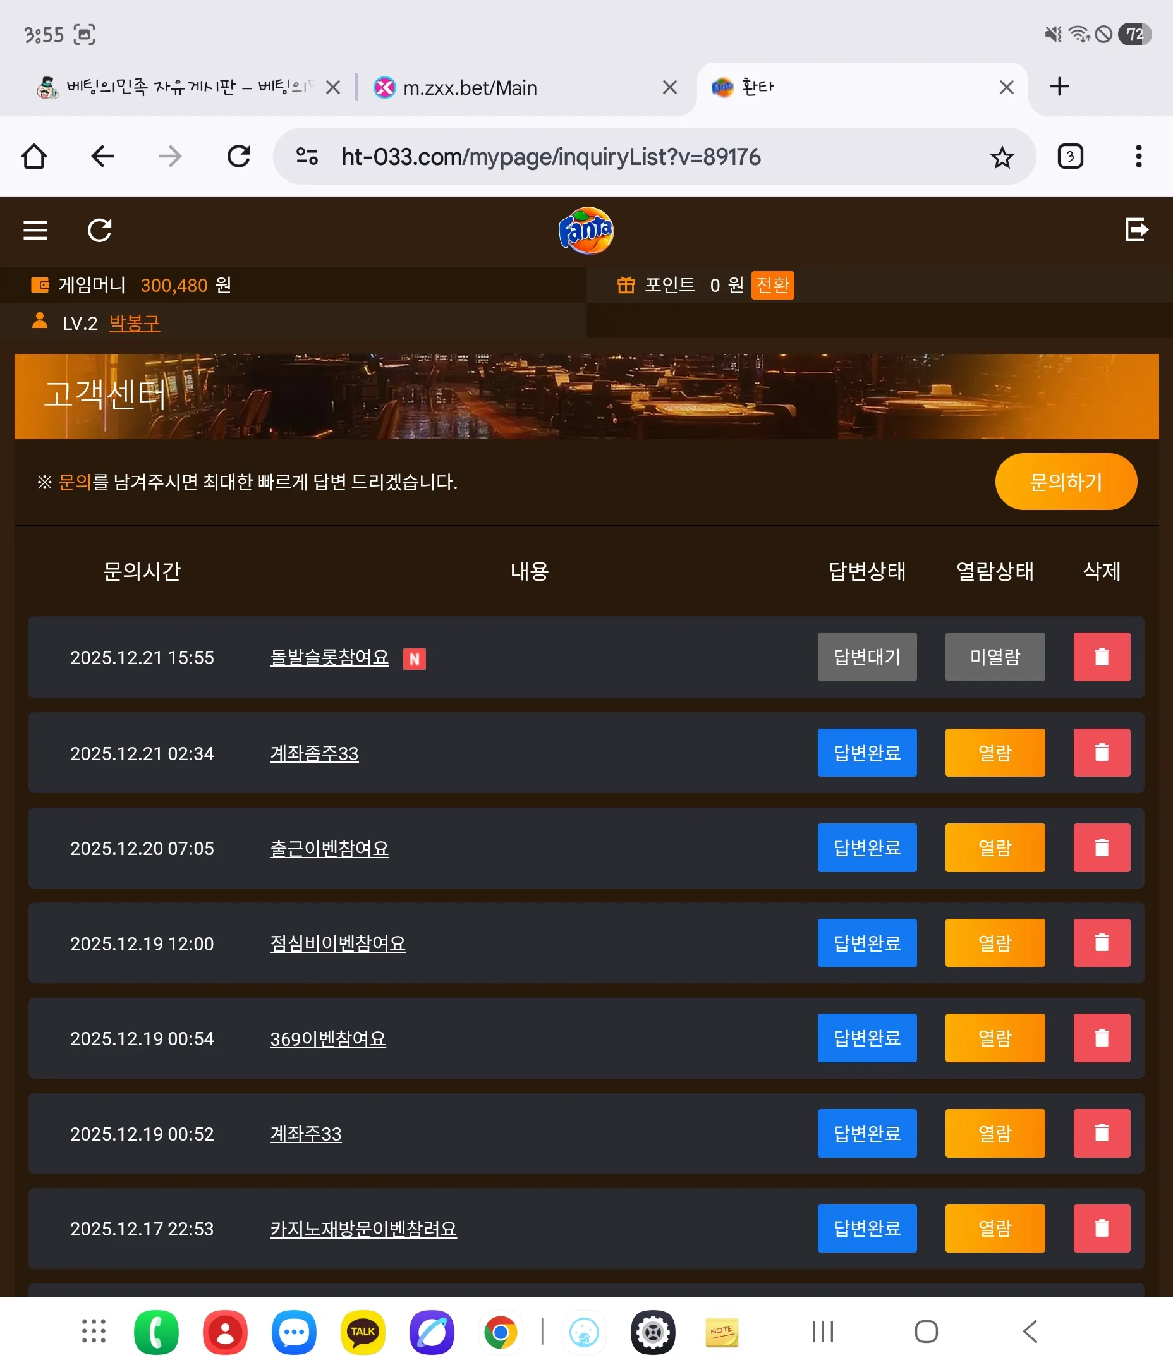The height and width of the screenshot is (1365, 1173).
Task: Tap the logout icon at top right
Action: [1137, 230]
